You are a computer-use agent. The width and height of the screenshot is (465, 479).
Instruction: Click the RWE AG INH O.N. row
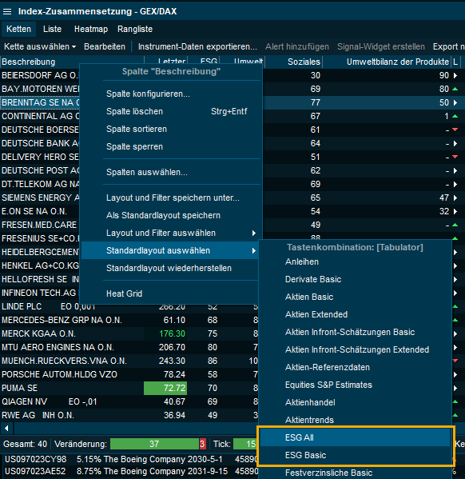(129, 415)
